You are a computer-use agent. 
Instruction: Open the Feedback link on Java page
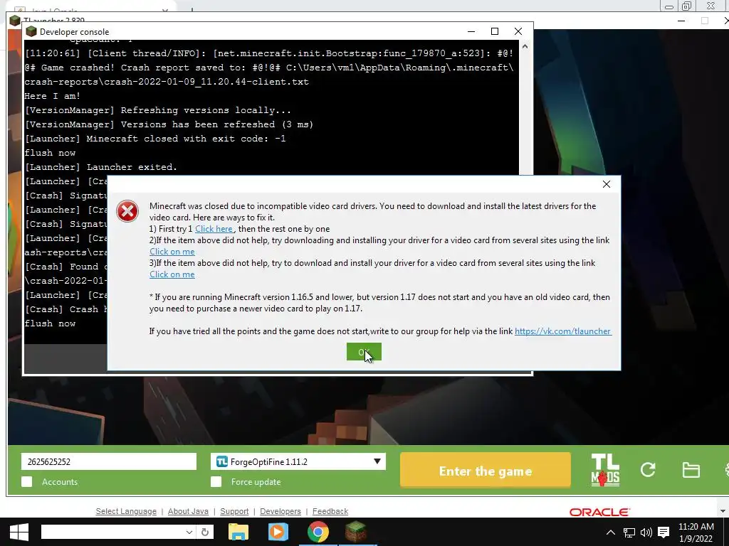click(x=330, y=511)
